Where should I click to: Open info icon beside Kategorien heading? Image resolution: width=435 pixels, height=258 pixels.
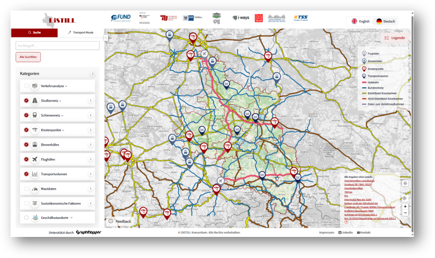[93, 74]
